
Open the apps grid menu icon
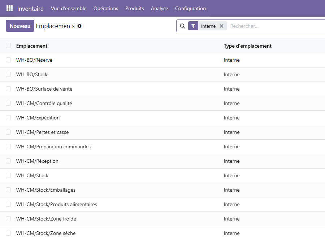click(x=9, y=8)
